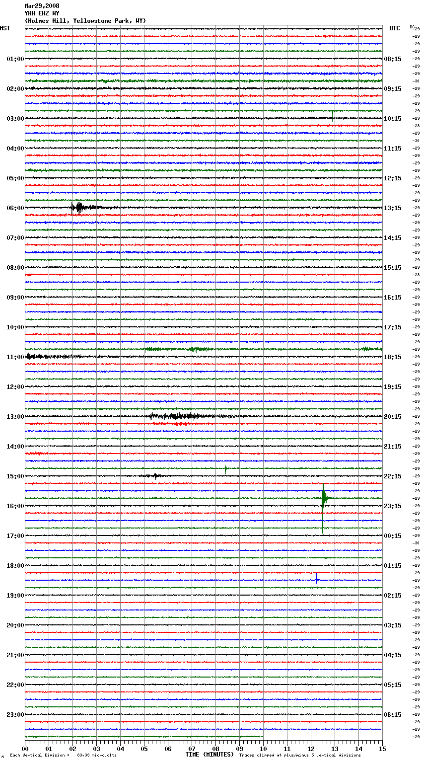
Task: Click the black seismic burst on 06:00 trace
Action: (x=79, y=208)
